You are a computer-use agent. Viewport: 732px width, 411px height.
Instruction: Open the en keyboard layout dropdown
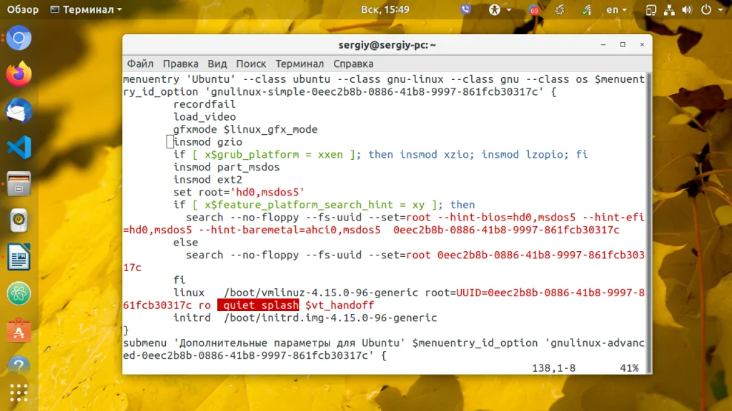click(616, 9)
